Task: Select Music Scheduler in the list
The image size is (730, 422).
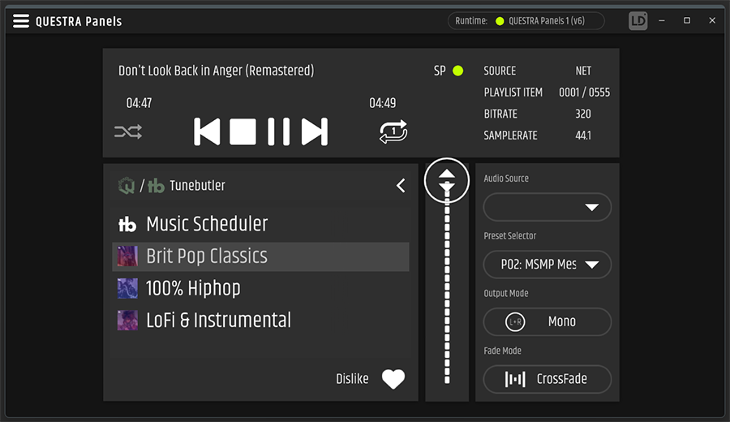Action: (207, 224)
